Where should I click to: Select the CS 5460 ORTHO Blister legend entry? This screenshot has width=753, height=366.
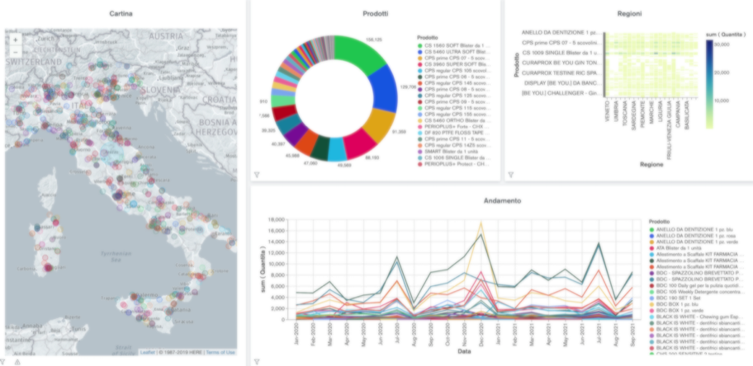pos(454,120)
